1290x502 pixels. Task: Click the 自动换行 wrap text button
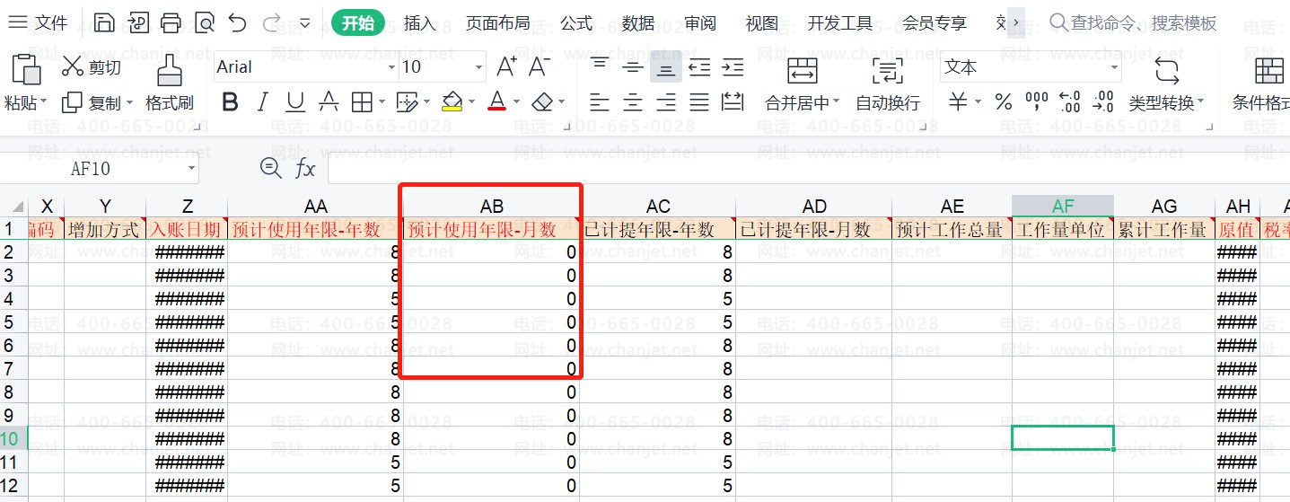point(887,84)
